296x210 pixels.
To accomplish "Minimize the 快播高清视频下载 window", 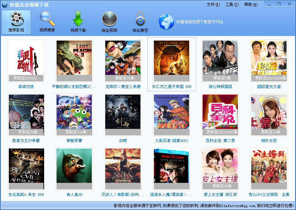I will point(269,4).
